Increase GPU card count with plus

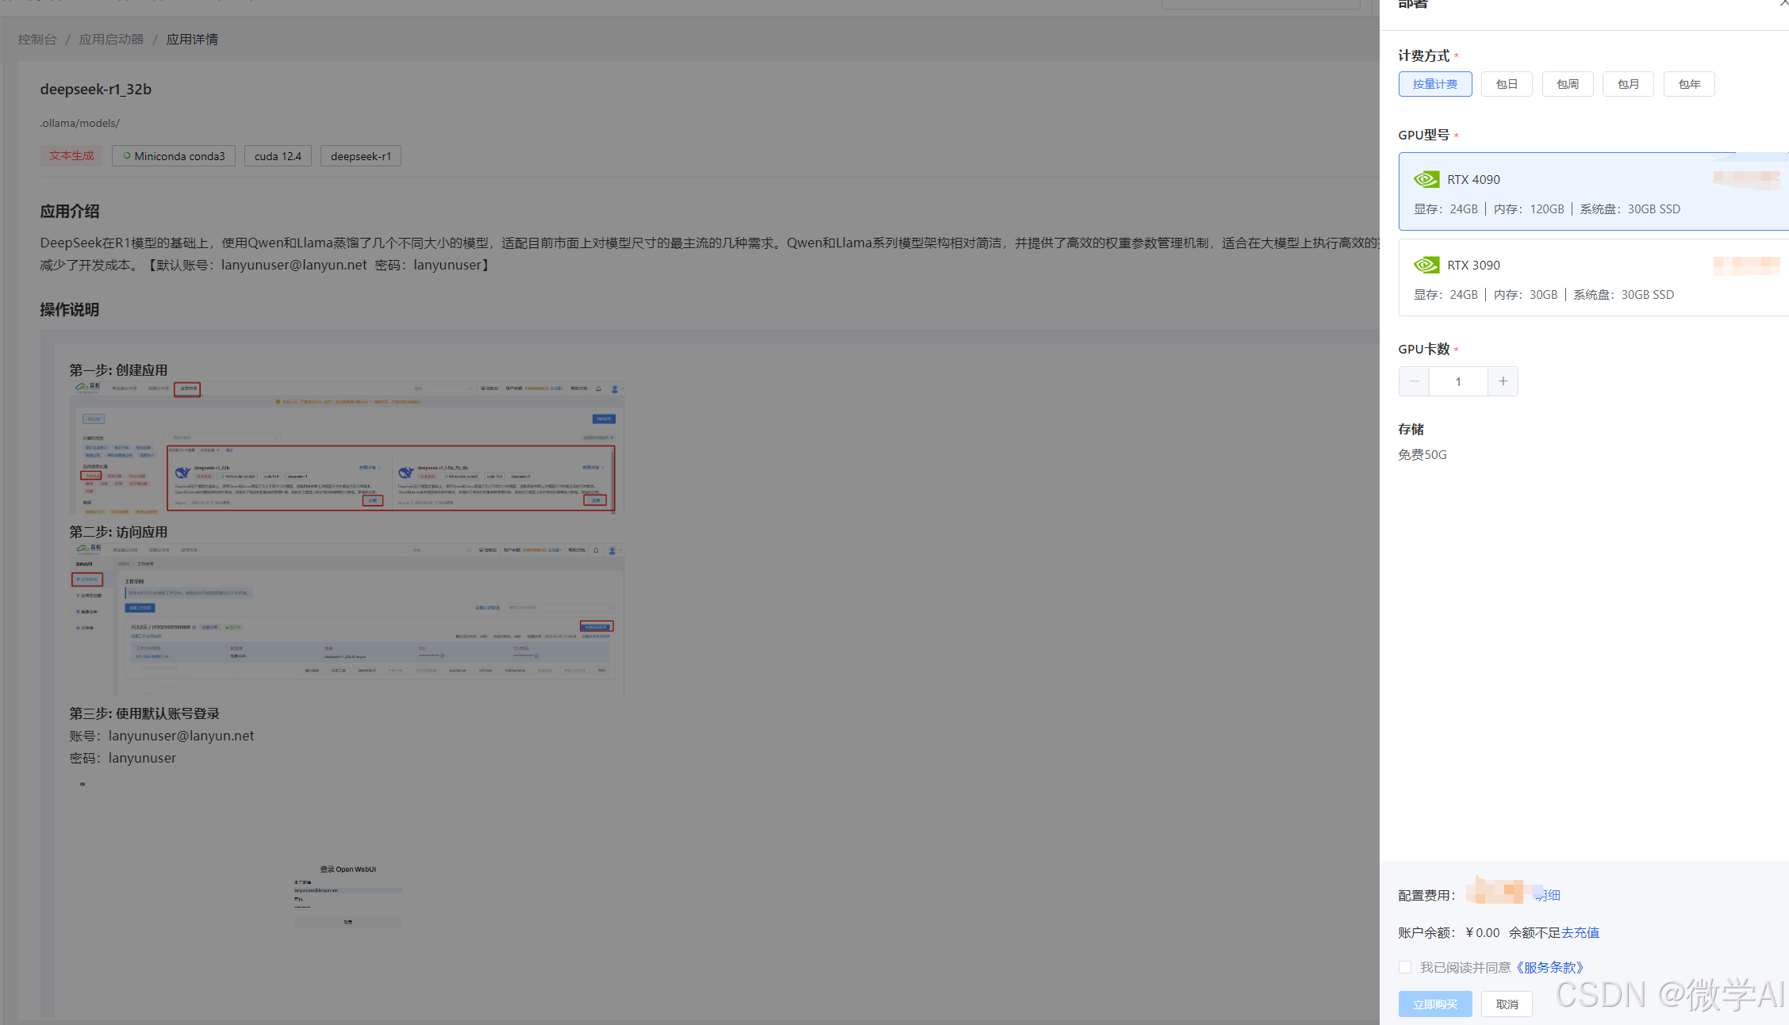(x=1503, y=381)
